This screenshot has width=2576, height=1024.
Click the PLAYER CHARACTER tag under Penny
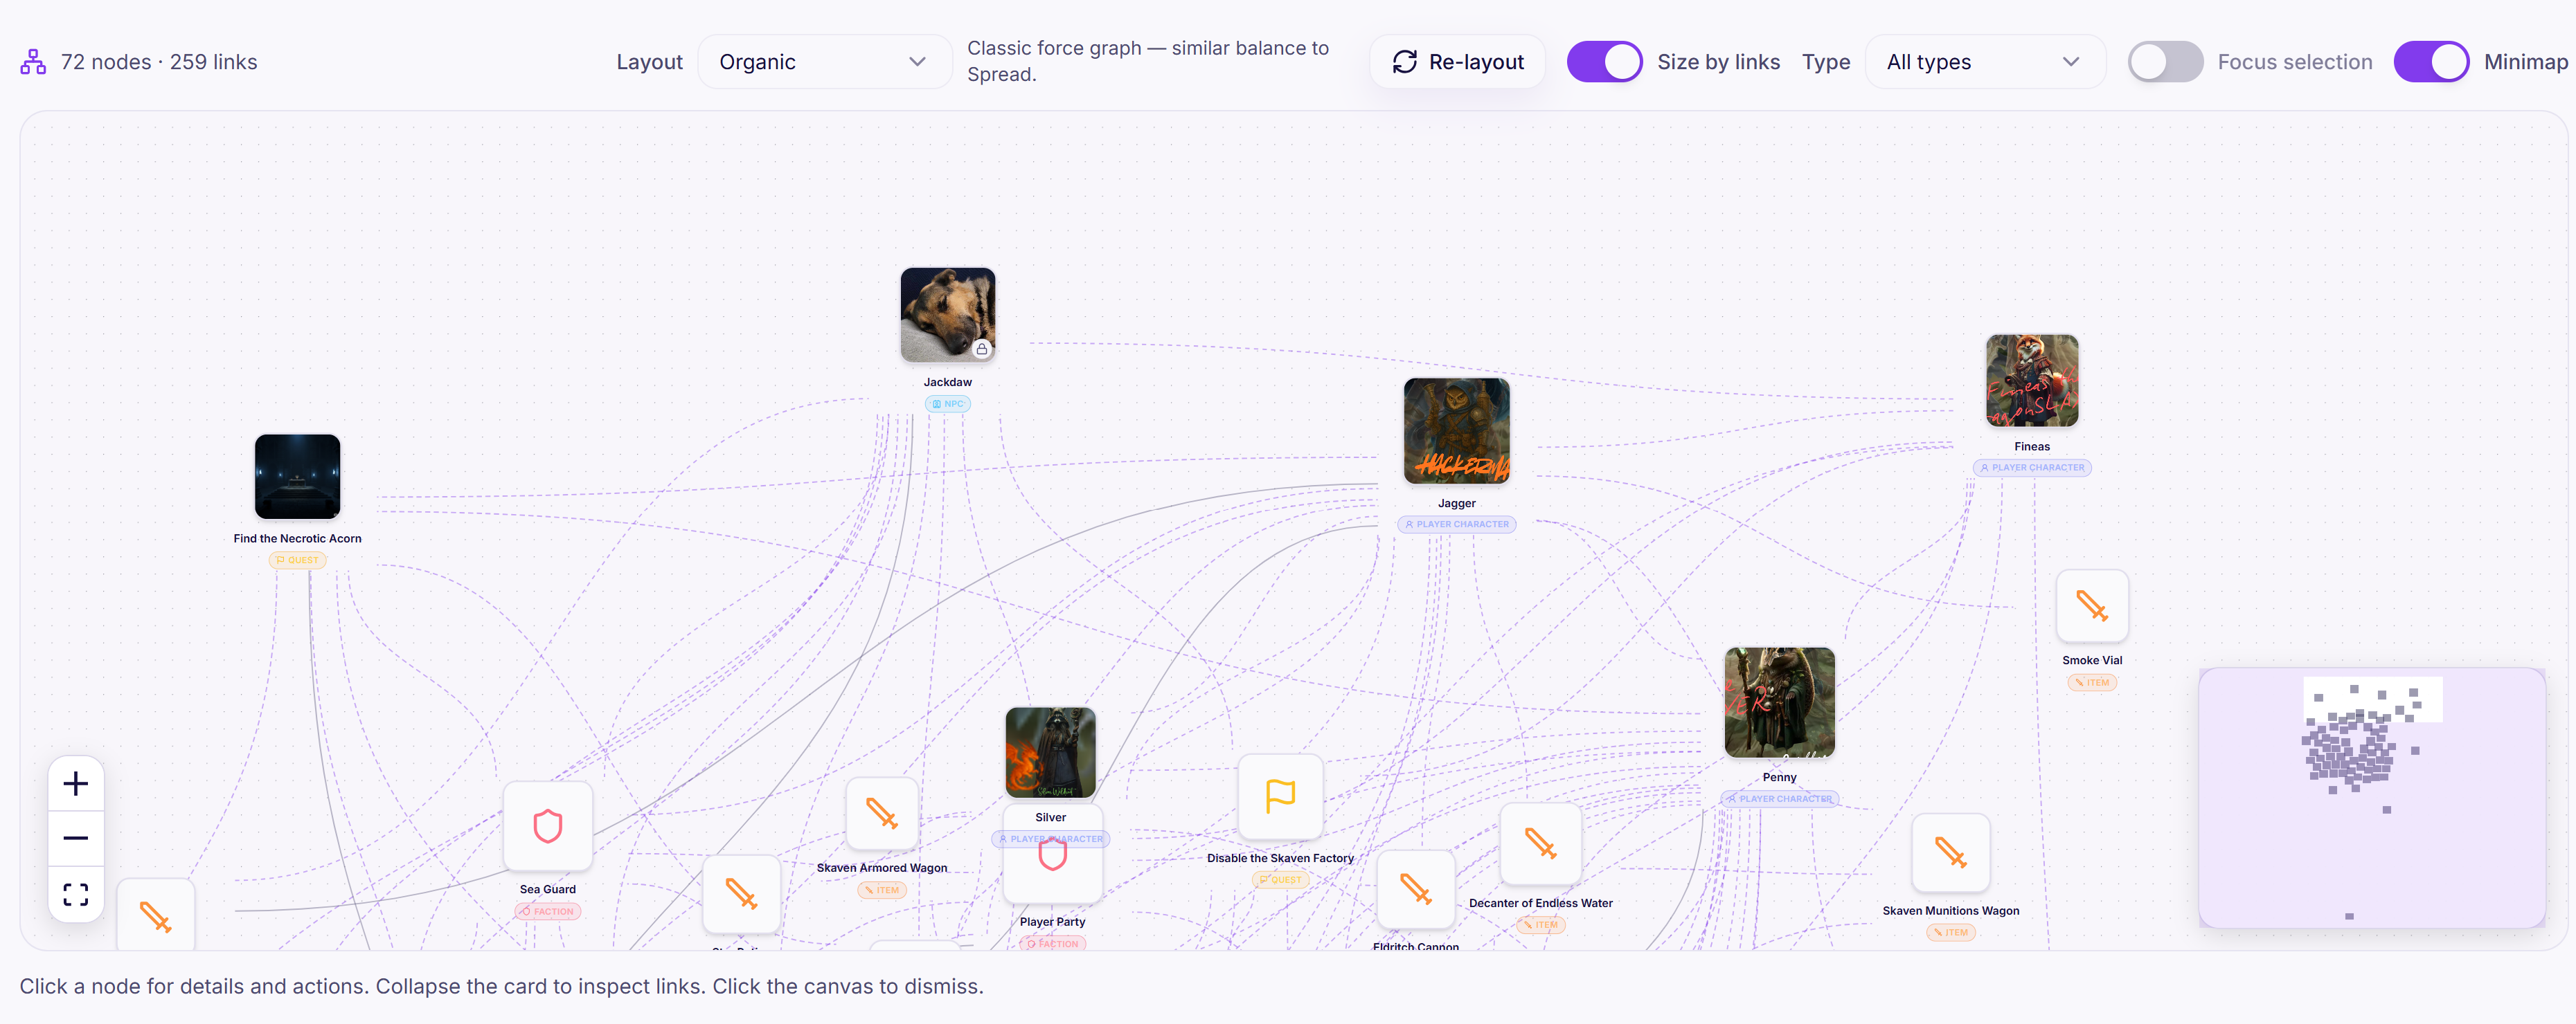point(1779,799)
